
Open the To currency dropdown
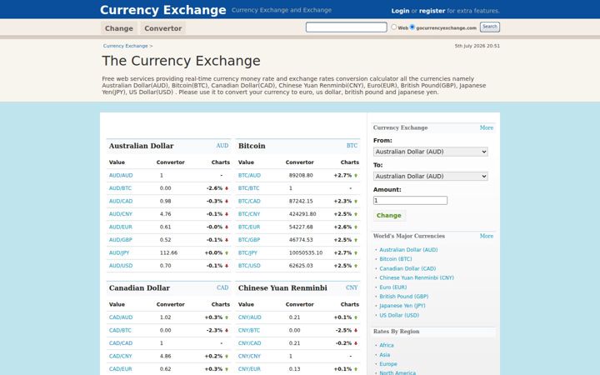click(x=431, y=177)
